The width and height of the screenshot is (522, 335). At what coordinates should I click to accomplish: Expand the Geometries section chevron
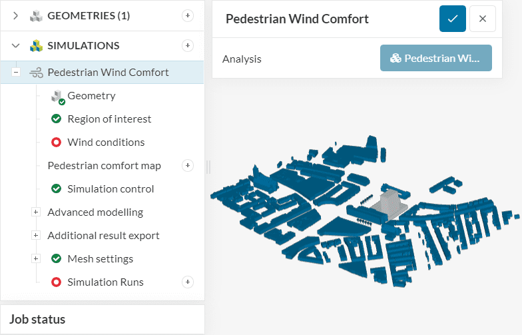[x=16, y=16]
